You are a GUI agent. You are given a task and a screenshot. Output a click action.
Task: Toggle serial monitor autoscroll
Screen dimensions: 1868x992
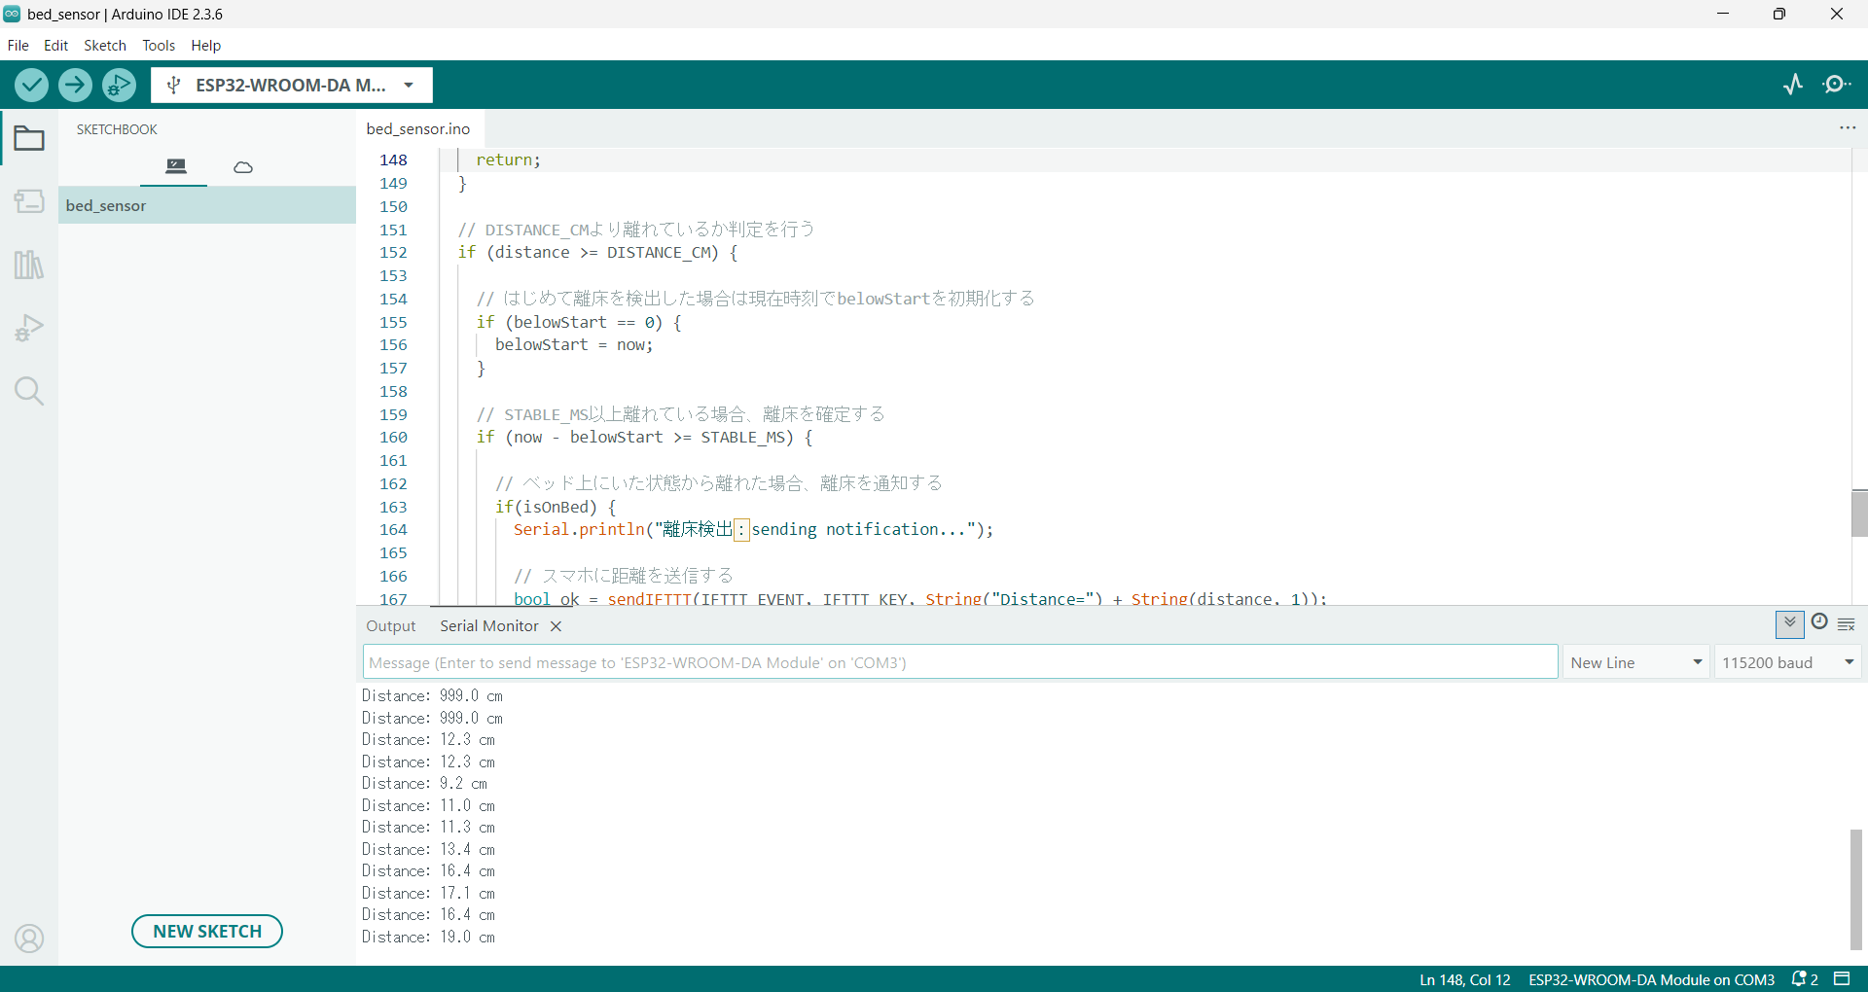(x=1790, y=623)
